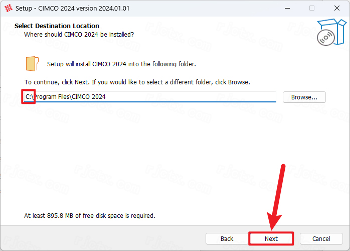
Task: Click "CIMCO 2024" text inside the path field
Action: pyautogui.click(x=89, y=97)
